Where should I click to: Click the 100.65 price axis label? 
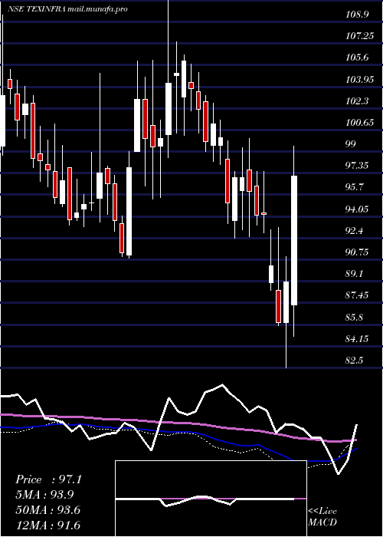(x=360, y=122)
